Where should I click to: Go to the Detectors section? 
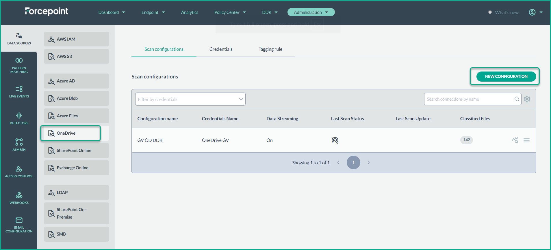pos(19,119)
